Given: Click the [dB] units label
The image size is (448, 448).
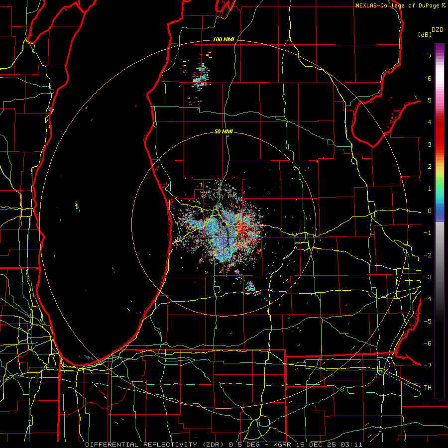Looking at the screenshot, I should [x=425, y=34].
